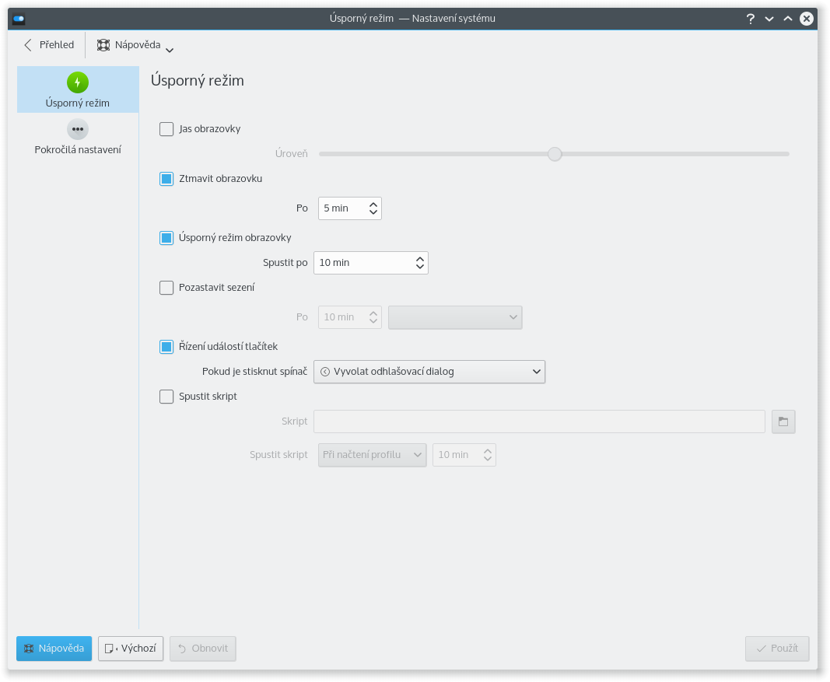
Task: Click the Pokud je stisknut spínač label
Action: pos(254,372)
